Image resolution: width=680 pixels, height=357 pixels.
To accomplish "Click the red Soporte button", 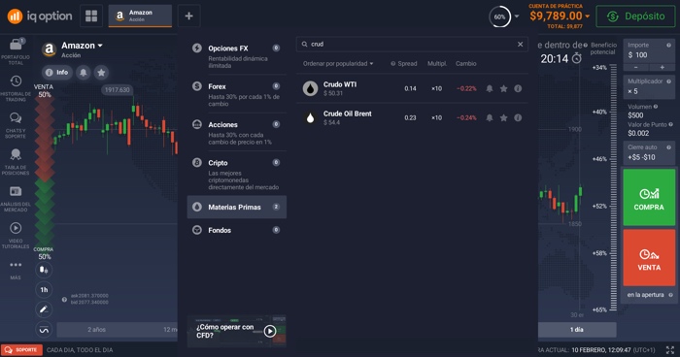I will (21, 349).
